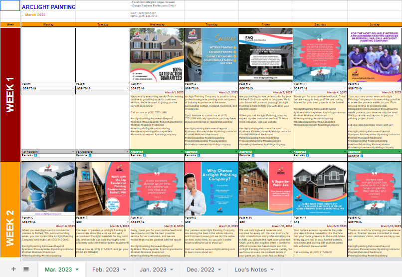Image resolution: width=402 pixels, height=277 pixels.
Task: Open platform dropdown below Post #: 2
Action: pyautogui.click(x=236, y=88)
